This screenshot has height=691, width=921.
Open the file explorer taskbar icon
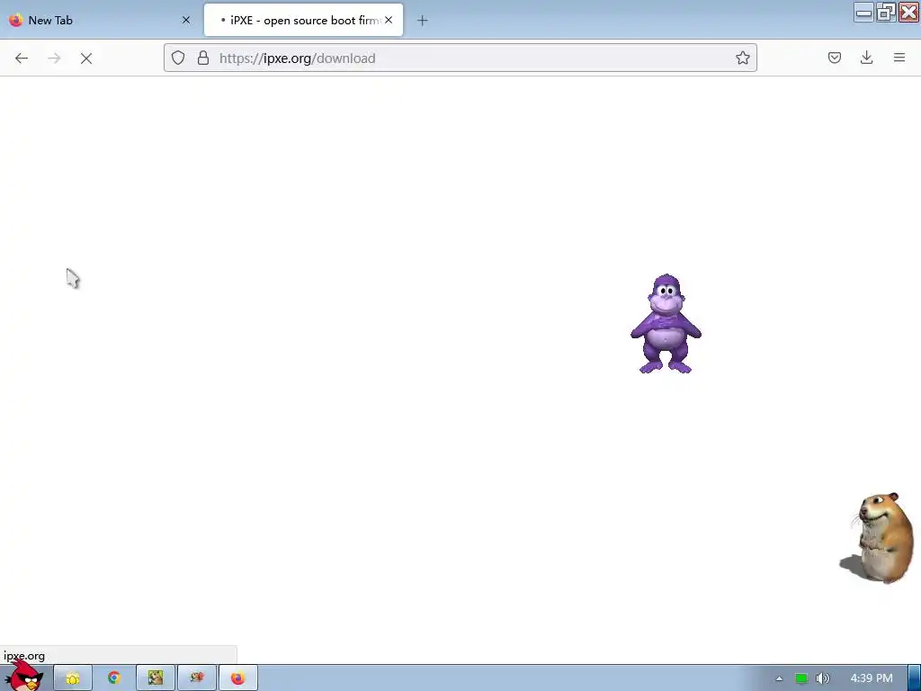[x=73, y=678]
